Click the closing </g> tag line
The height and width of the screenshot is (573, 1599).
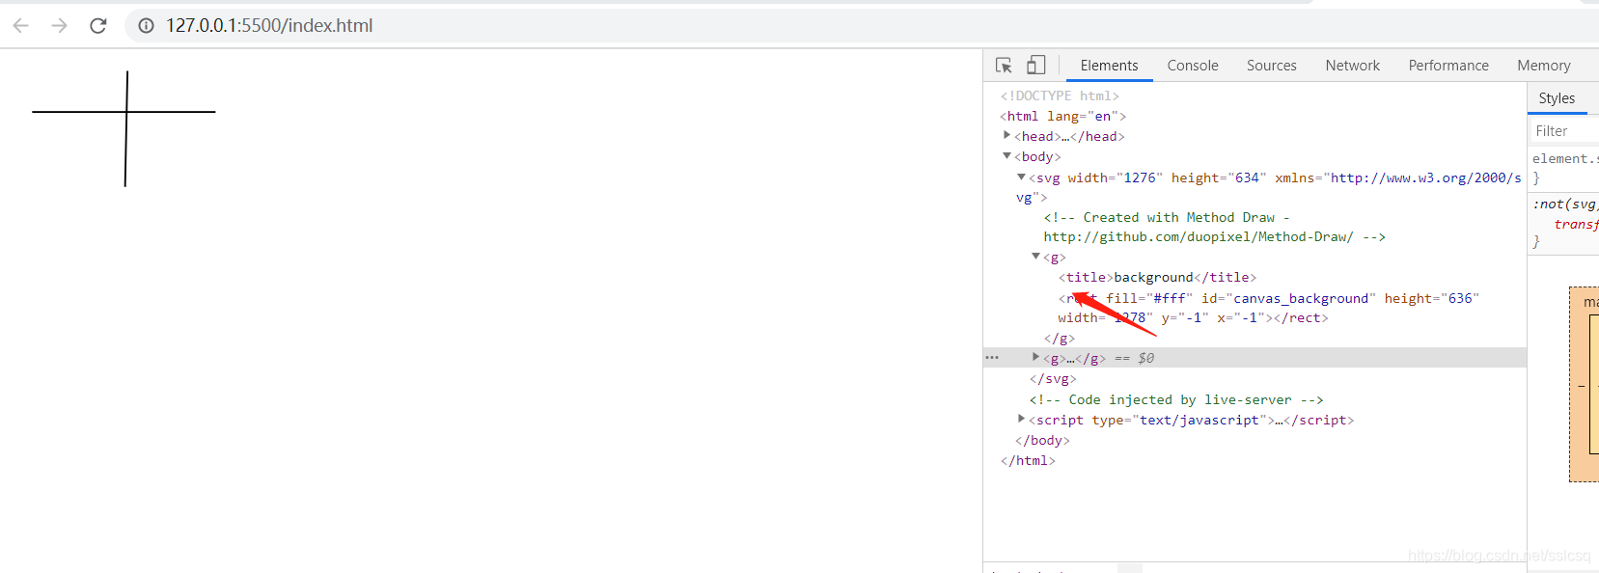(x=1059, y=339)
